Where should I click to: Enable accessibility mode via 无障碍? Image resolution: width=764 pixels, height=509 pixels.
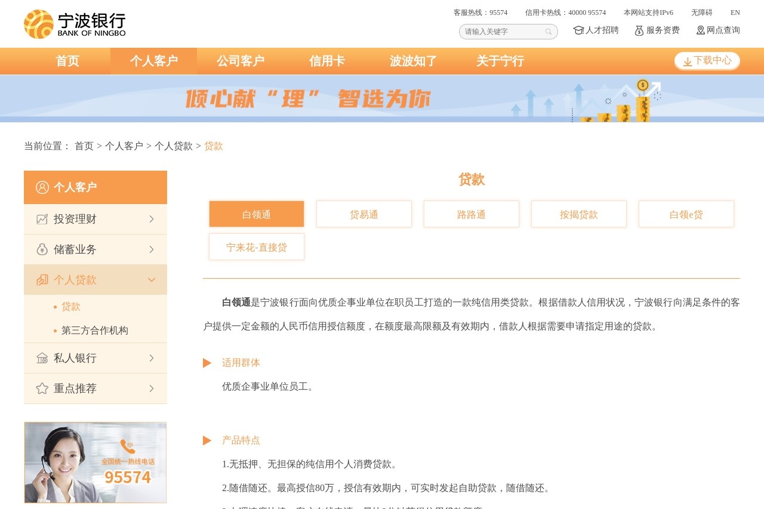[701, 12]
